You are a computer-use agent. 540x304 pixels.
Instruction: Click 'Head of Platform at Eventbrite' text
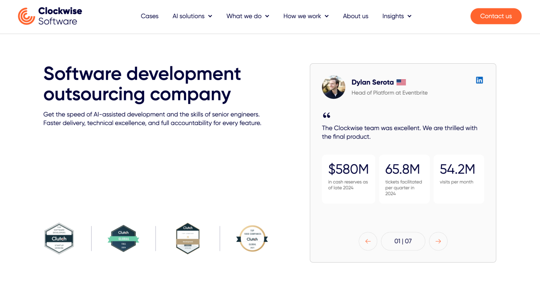tap(389, 93)
